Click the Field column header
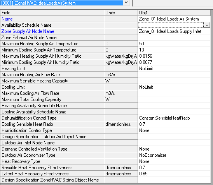Viewport: 213px width, 185px height. point(52,13)
